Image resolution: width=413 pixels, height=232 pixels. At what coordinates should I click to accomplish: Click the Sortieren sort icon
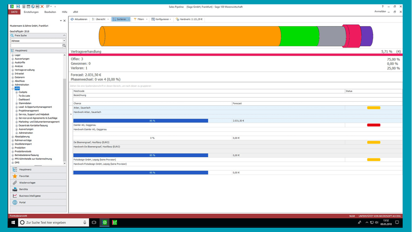coord(114,19)
